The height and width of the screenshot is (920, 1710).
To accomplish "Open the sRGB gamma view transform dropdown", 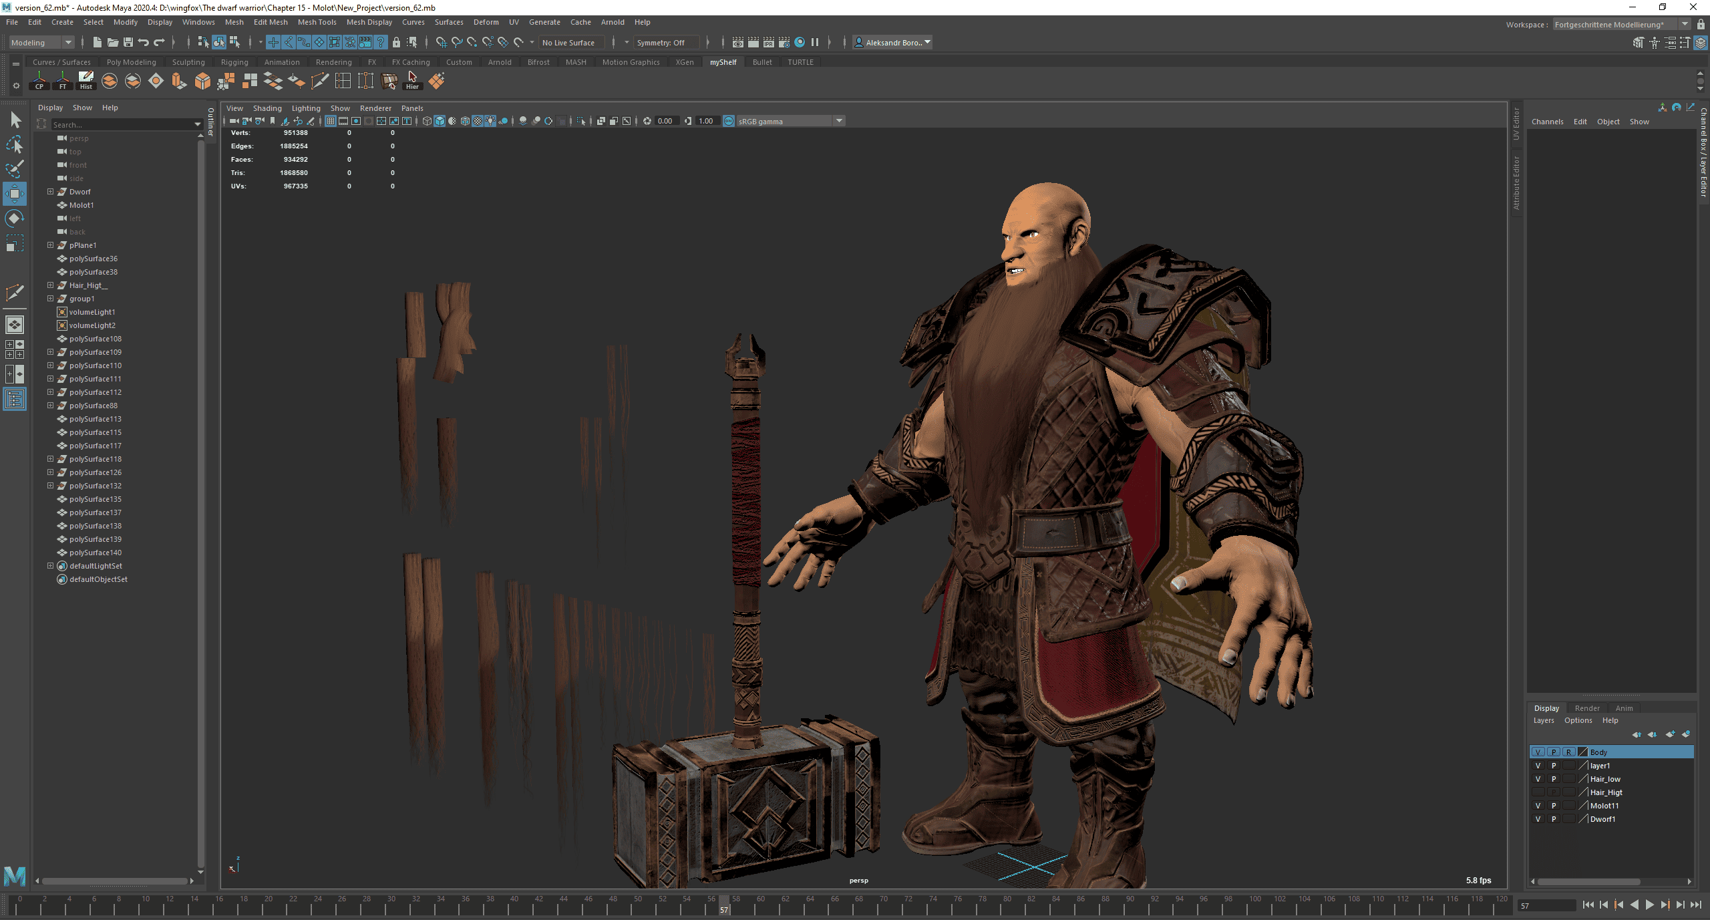I will (x=839, y=121).
